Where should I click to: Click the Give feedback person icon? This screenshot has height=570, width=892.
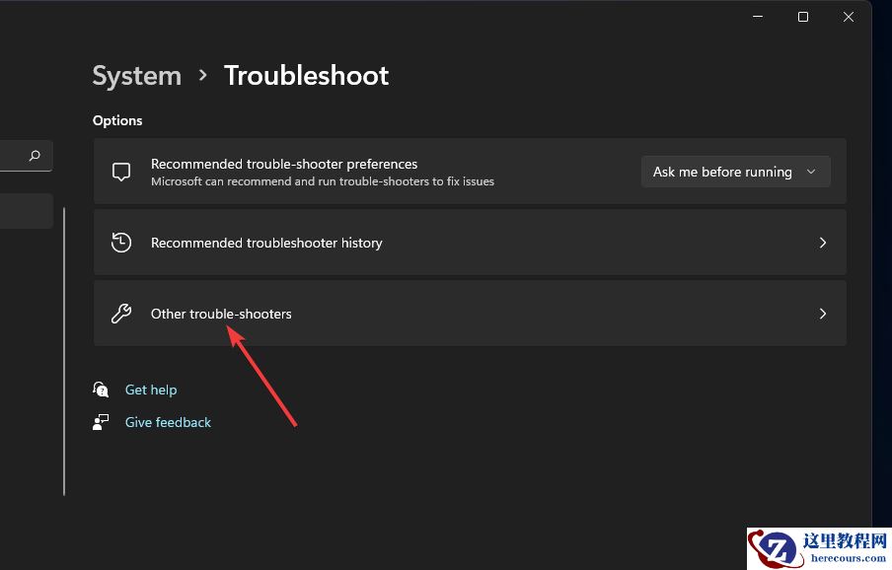tap(101, 422)
